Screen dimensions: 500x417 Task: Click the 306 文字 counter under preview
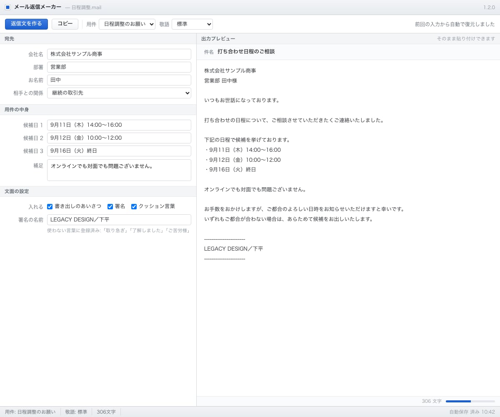[432, 401]
